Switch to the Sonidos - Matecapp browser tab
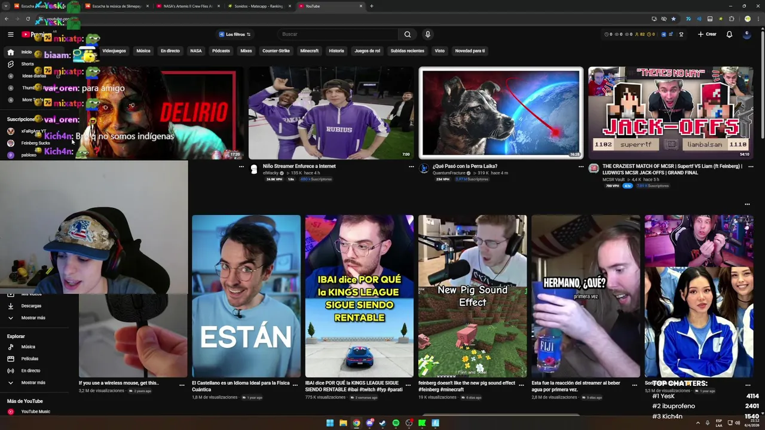The image size is (765, 430). click(259, 6)
